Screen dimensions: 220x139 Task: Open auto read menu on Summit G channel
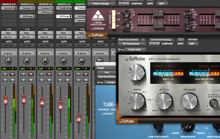pos(9,45)
